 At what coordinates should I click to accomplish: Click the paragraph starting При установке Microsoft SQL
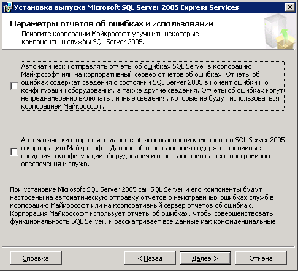coord(143,205)
